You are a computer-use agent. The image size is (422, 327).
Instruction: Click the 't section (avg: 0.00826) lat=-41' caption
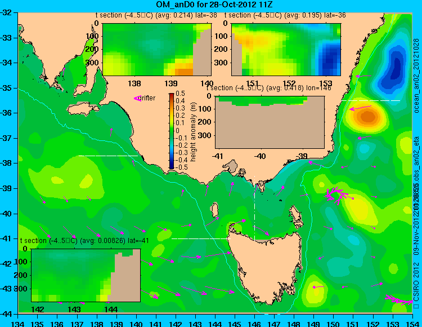84,241
